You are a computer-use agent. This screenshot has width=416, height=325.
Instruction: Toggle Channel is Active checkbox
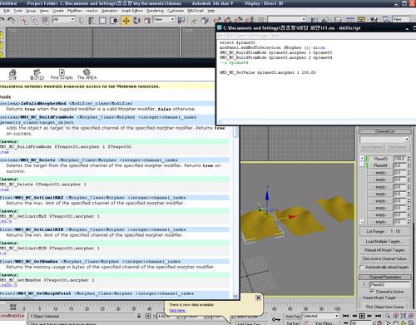[x=372, y=291]
